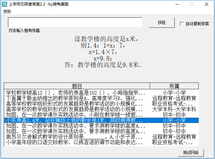Enable the 自动复制答案 checkbox
215x159 pixels.
point(182,24)
